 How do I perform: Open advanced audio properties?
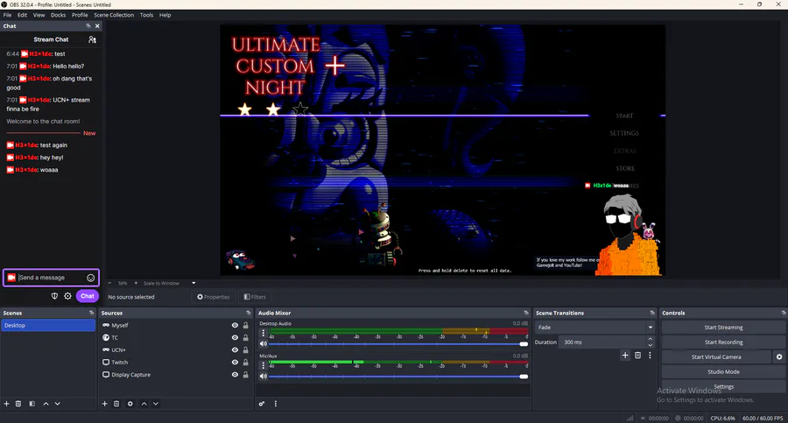(x=262, y=404)
